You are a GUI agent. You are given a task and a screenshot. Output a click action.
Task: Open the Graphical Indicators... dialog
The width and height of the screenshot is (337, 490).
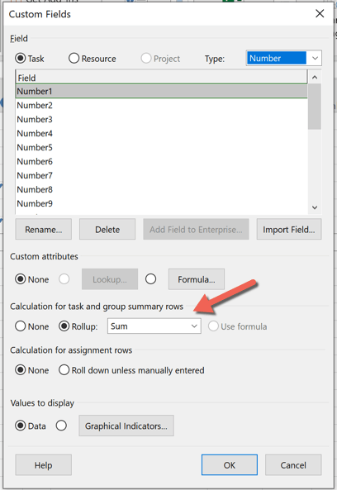126,426
